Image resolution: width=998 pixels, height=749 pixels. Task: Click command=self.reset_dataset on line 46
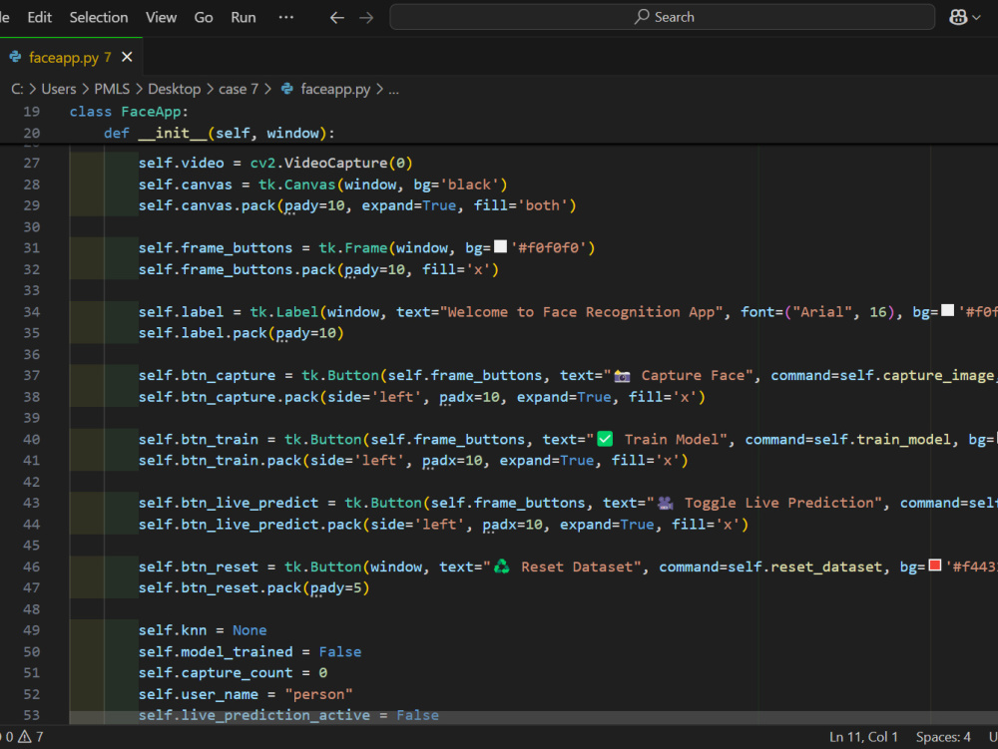pyautogui.click(x=770, y=566)
